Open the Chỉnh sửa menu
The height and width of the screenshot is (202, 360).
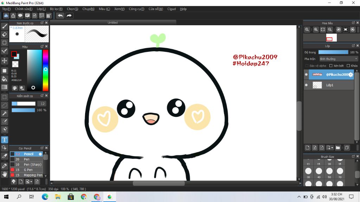pyautogui.click(x=24, y=9)
